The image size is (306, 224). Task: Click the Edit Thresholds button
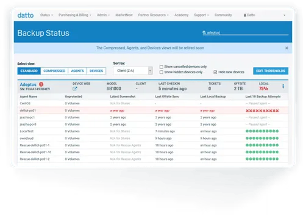(x=271, y=71)
